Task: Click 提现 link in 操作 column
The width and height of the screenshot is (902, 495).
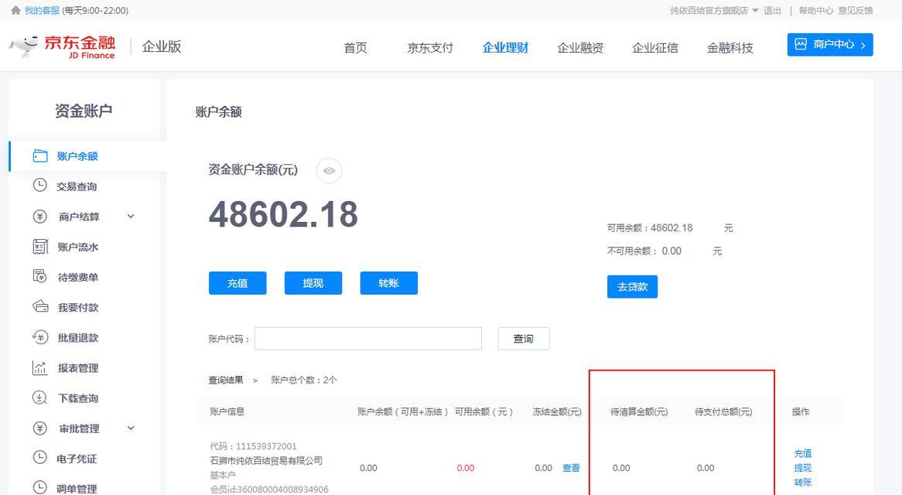Action: click(x=802, y=468)
